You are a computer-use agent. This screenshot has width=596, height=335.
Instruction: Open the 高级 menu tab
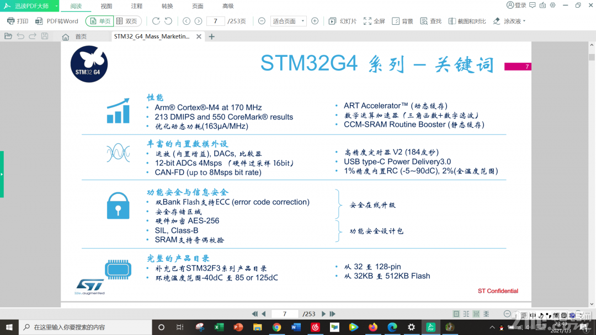(228, 6)
